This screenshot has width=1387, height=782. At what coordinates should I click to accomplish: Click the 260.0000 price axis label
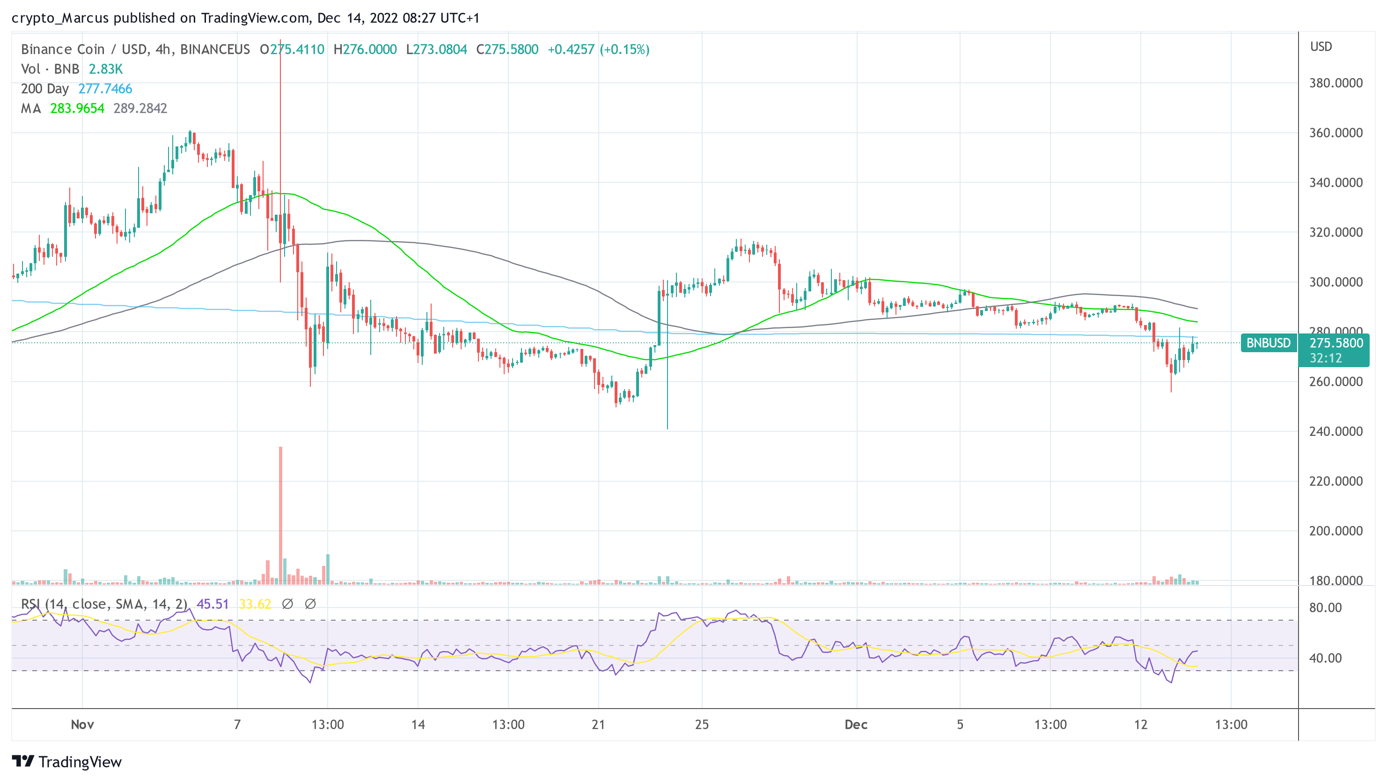tap(1336, 381)
